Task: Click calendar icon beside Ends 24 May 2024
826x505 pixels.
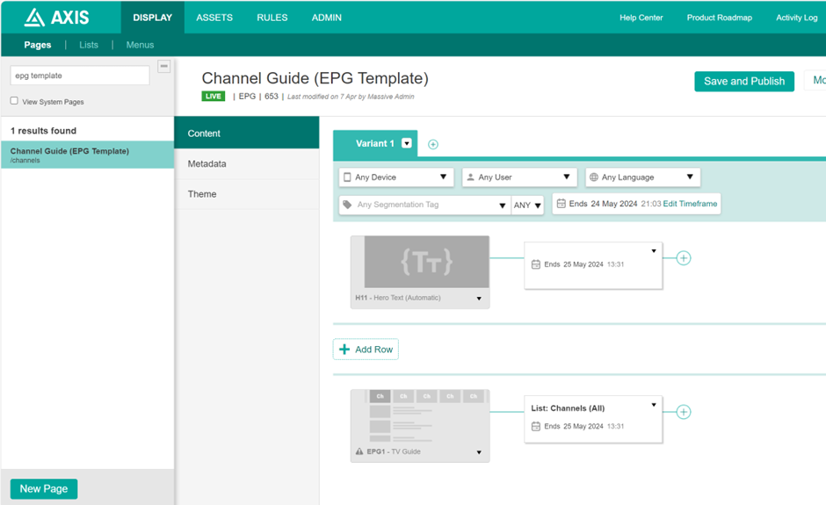Action: pyautogui.click(x=561, y=203)
